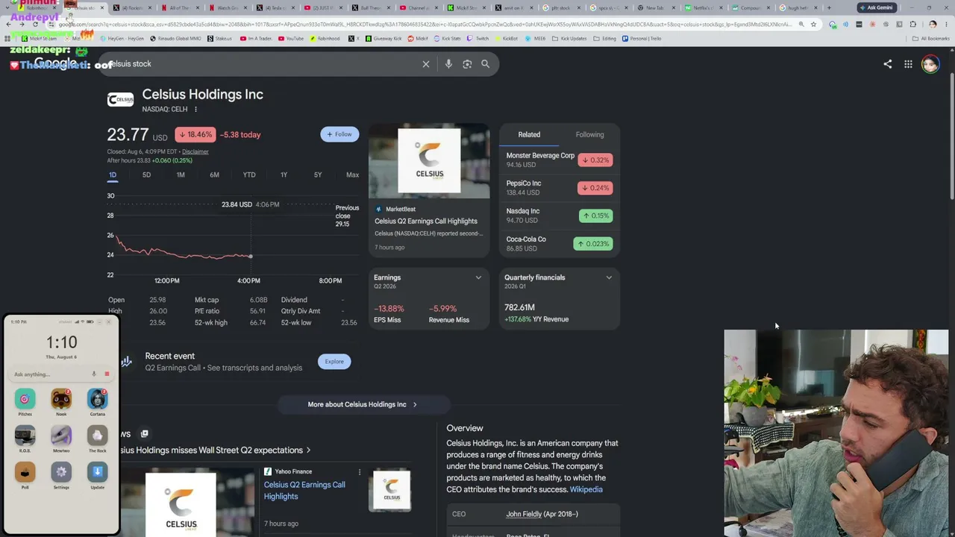Open the Disclaimer link
Image resolution: width=955 pixels, height=537 pixels.
(x=195, y=151)
